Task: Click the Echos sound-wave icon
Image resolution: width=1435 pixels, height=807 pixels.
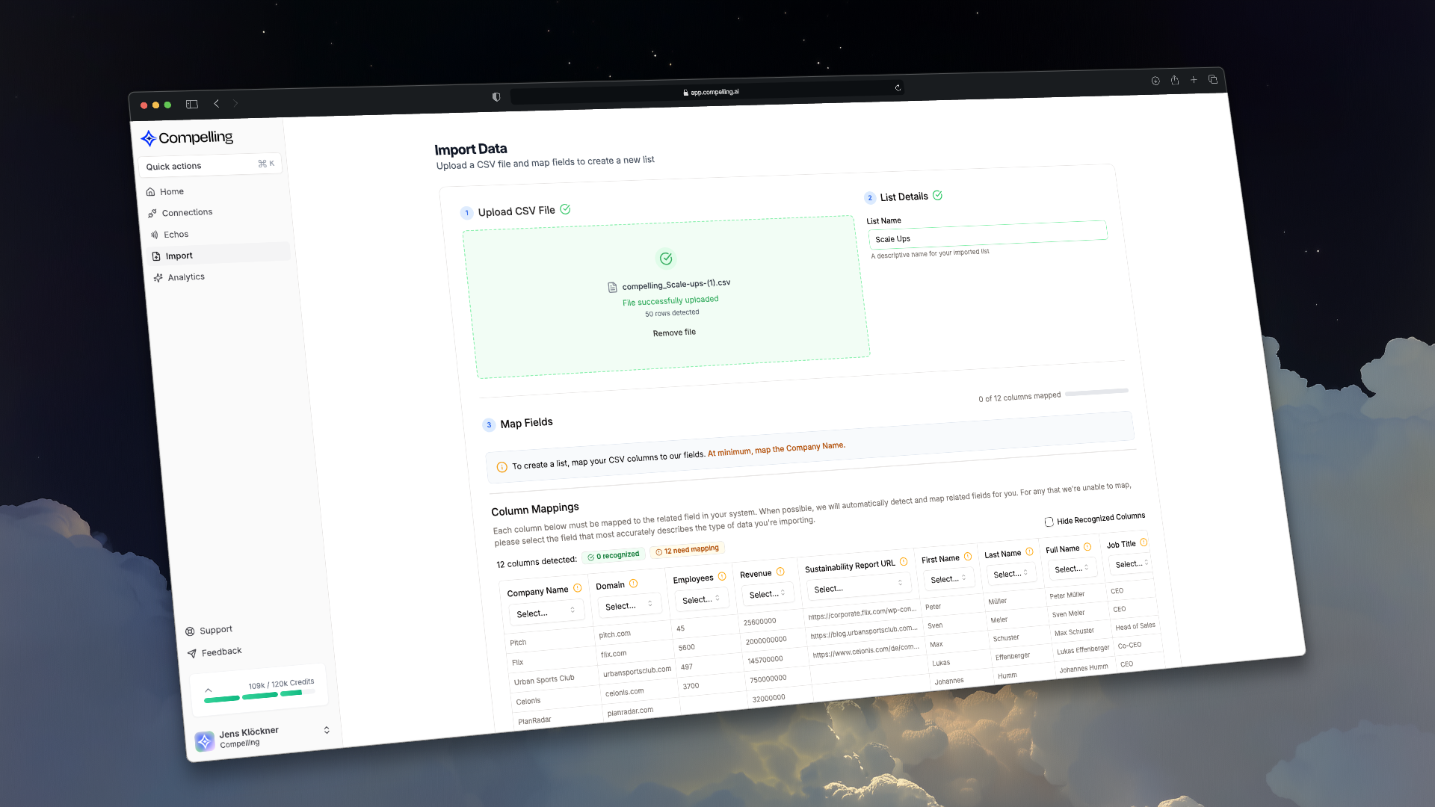Action: [x=155, y=235]
